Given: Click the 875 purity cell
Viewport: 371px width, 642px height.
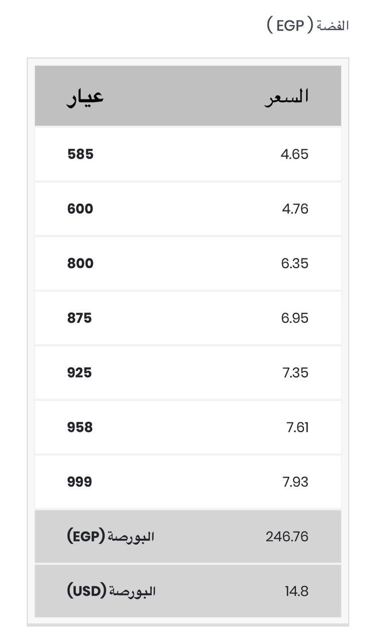Looking at the screenshot, I should click(80, 318).
